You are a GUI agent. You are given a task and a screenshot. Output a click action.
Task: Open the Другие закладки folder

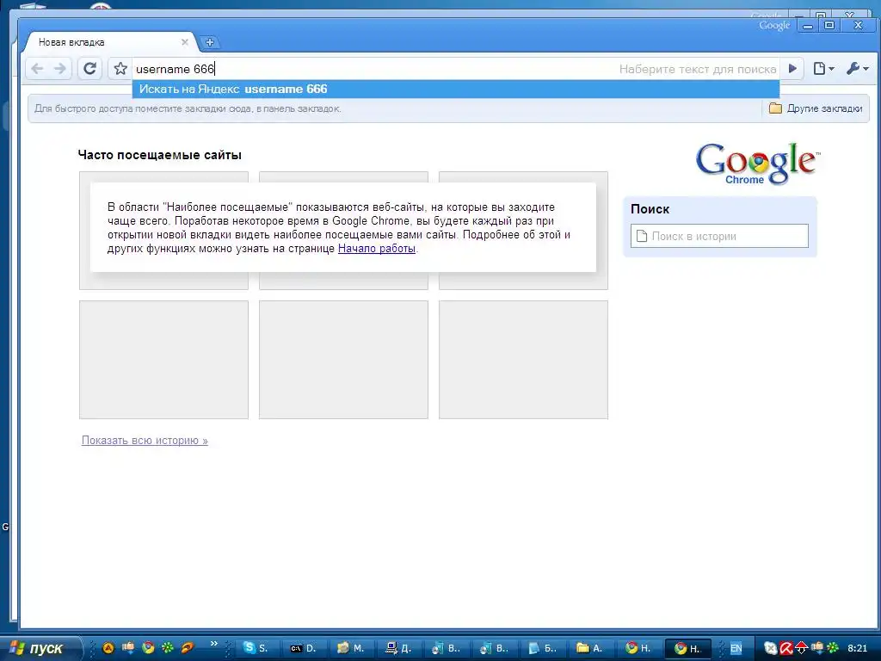(816, 108)
